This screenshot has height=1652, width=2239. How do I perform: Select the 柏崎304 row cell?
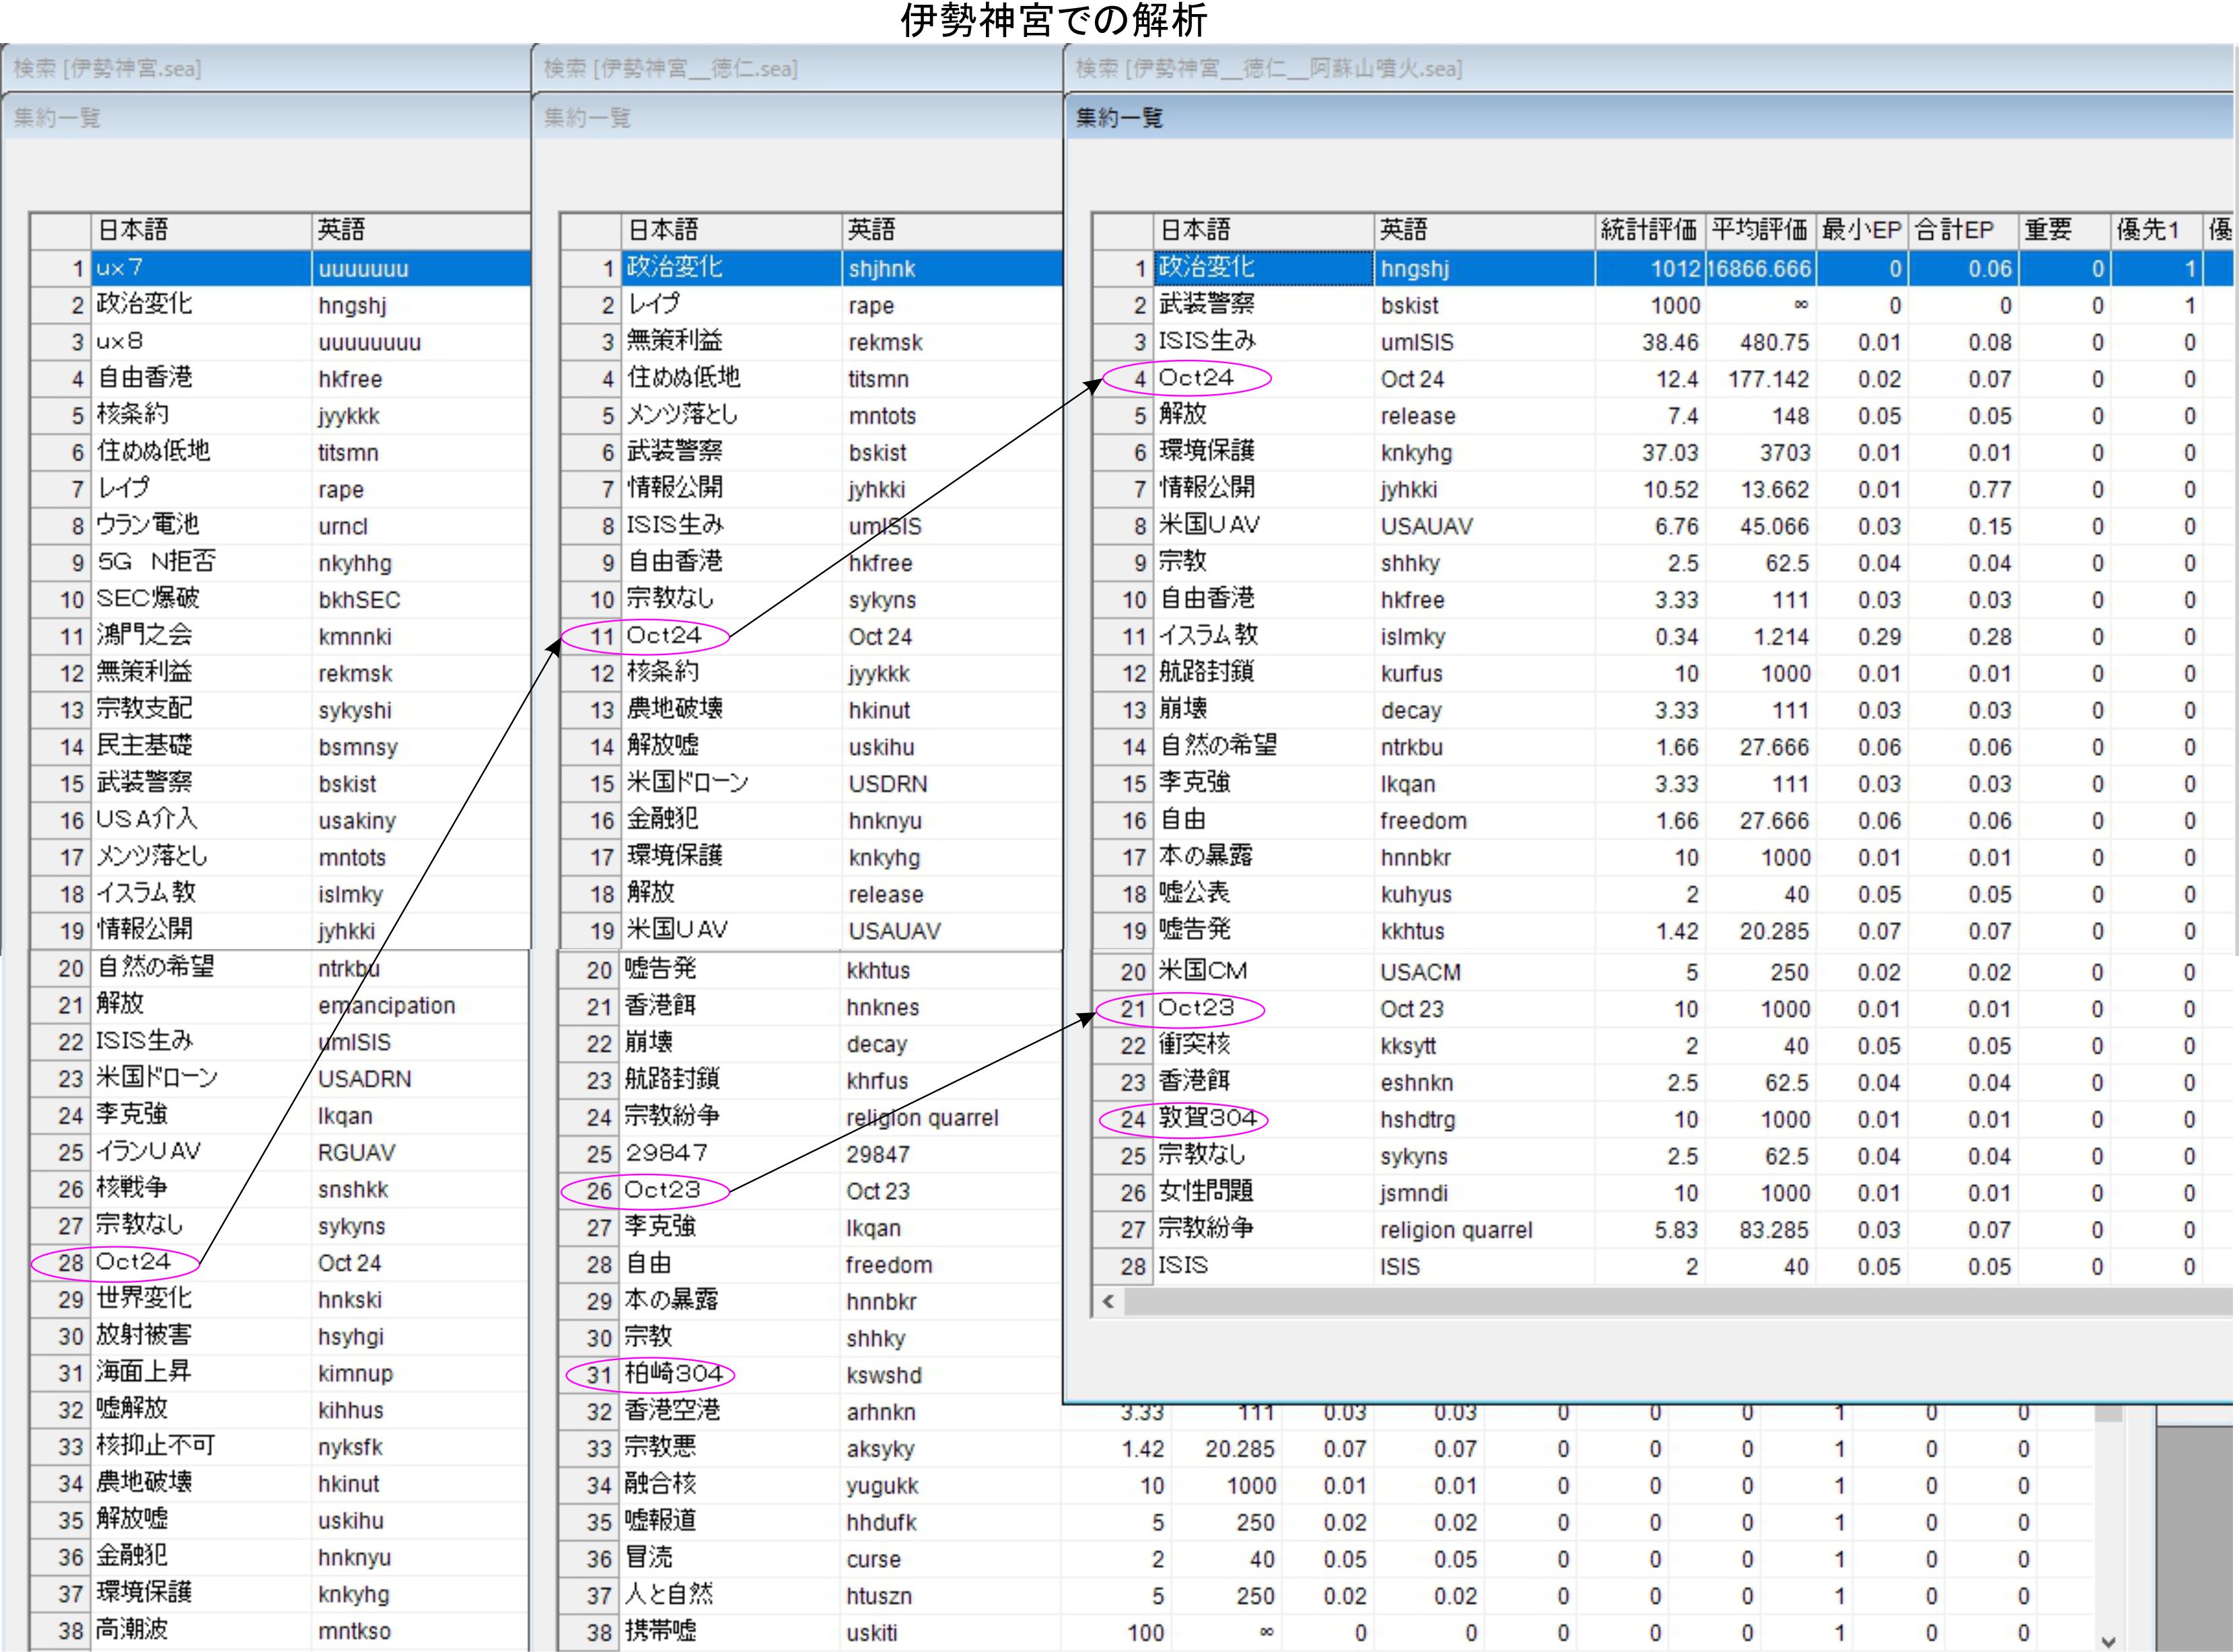click(x=673, y=1374)
